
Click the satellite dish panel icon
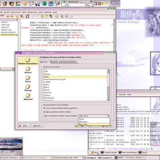pos(38,4)
